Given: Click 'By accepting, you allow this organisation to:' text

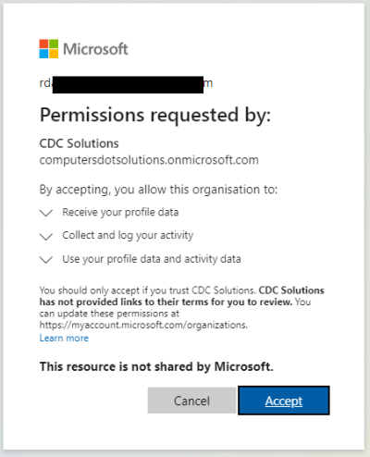Looking at the screenshot, I should coord(158,190).
